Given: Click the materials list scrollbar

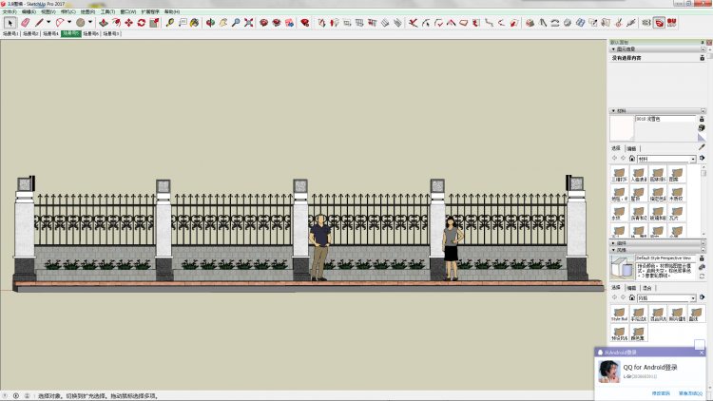Looking at the screenshot, I should (703, 200).
